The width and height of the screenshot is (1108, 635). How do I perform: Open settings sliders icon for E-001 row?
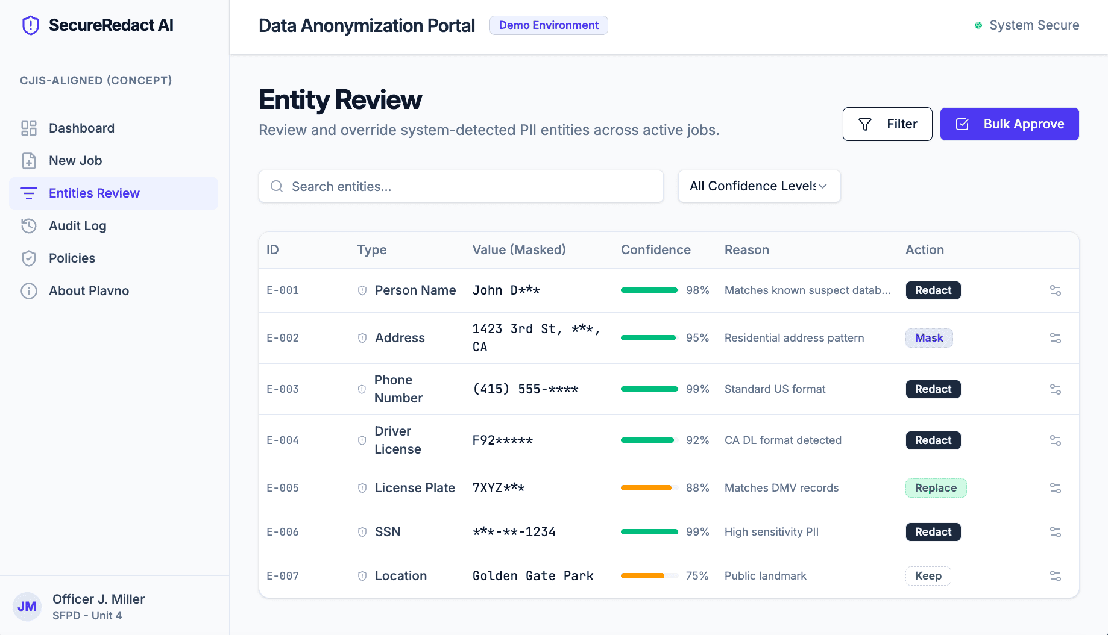(1055, 290)
